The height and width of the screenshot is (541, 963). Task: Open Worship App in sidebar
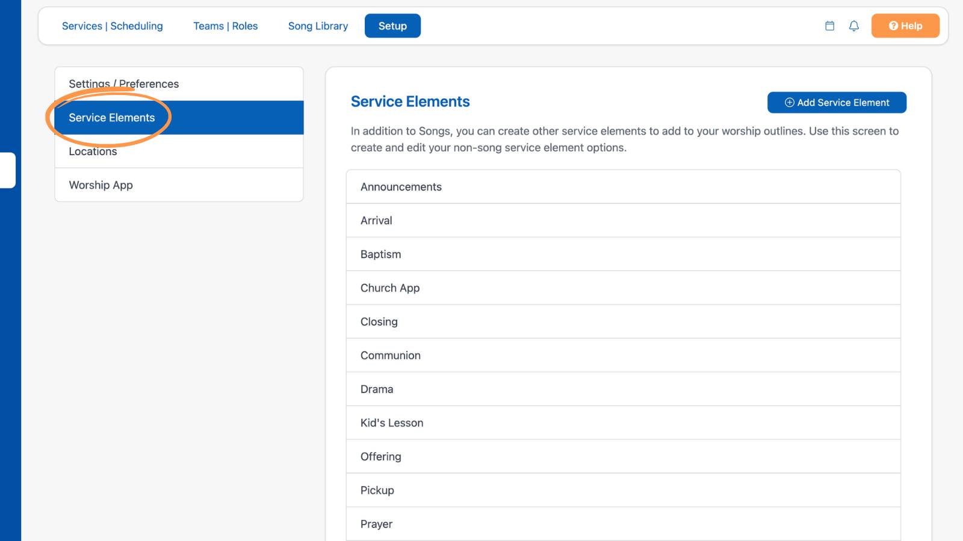pos(179,185)
